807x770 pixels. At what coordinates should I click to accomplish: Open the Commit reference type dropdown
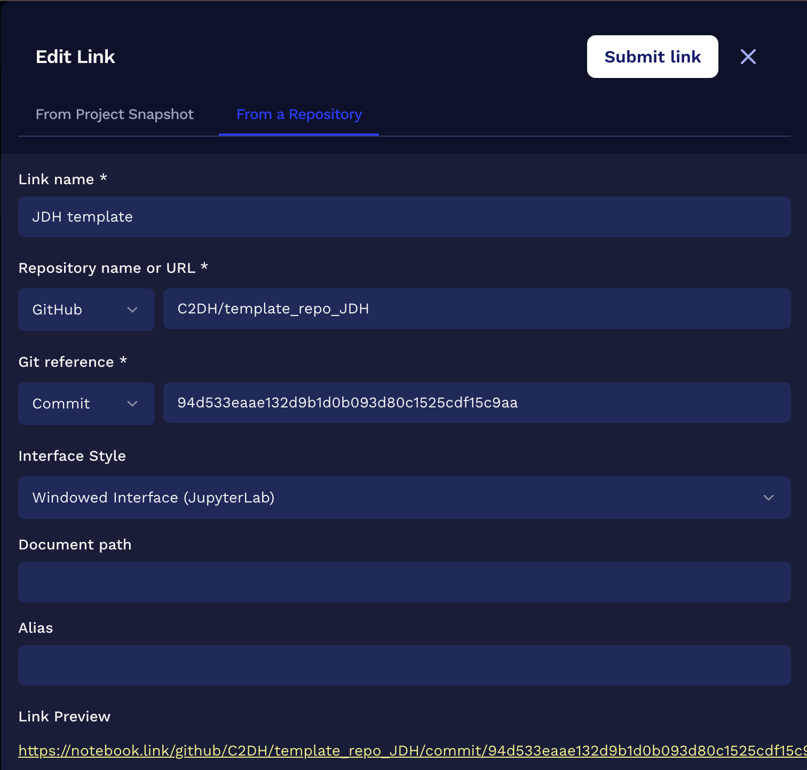(x=86, y=404)
